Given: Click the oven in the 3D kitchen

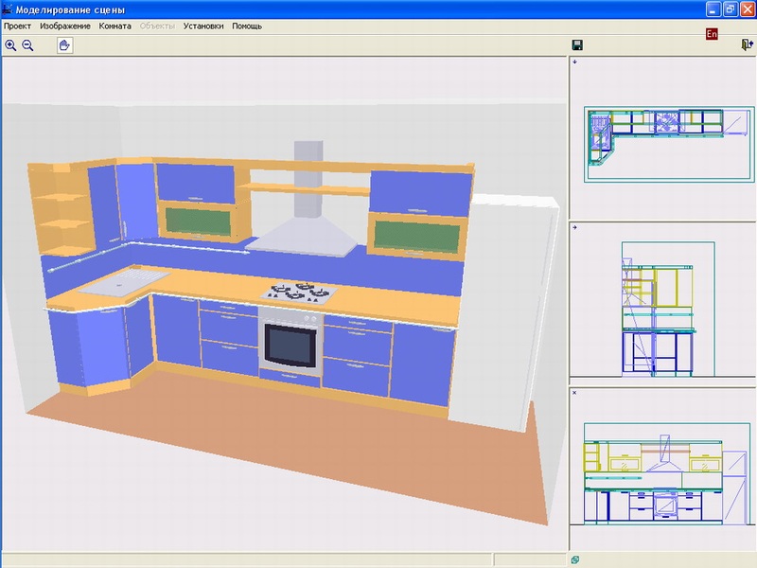Looking at the screenshot, I should (x=291, y=343).
